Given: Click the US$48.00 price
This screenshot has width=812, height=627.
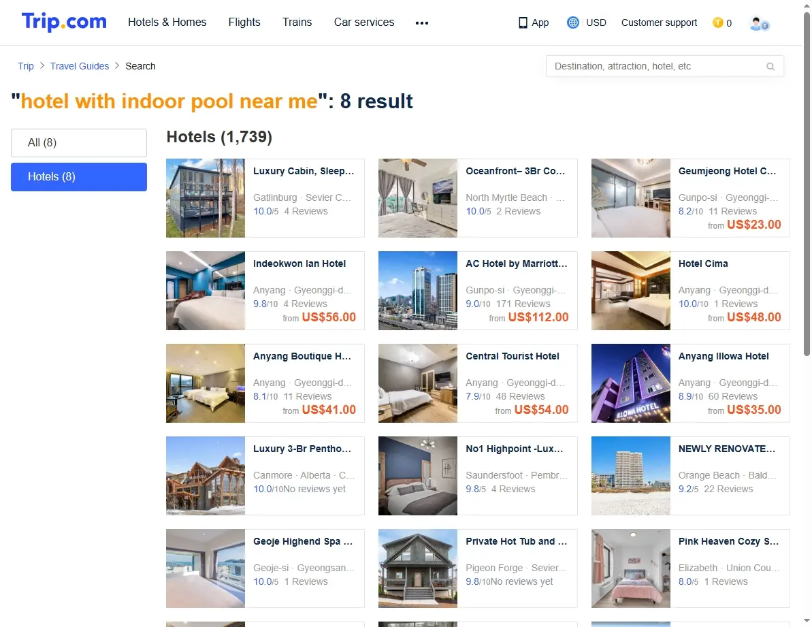Looking at the screenshot, I should 754,317.
